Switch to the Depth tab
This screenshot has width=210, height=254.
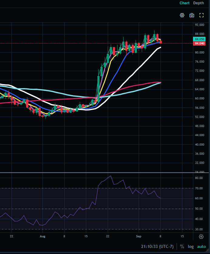coord(198,3)
